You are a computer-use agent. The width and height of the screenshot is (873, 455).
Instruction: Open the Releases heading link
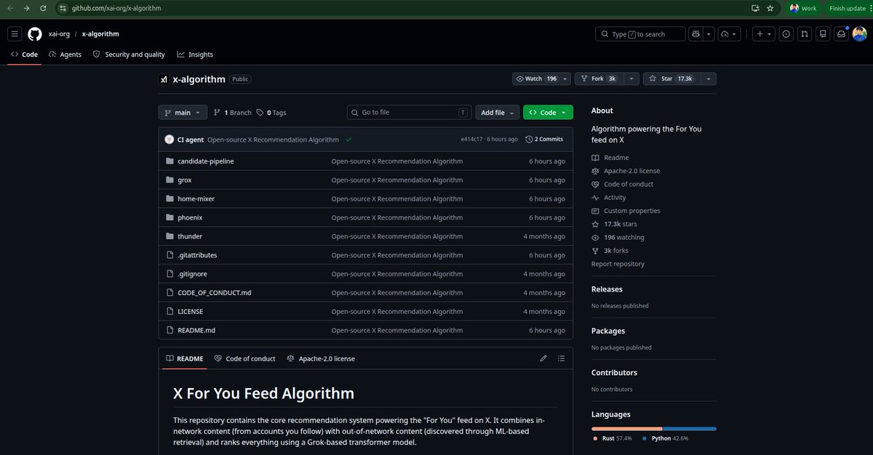pos(607,289)
